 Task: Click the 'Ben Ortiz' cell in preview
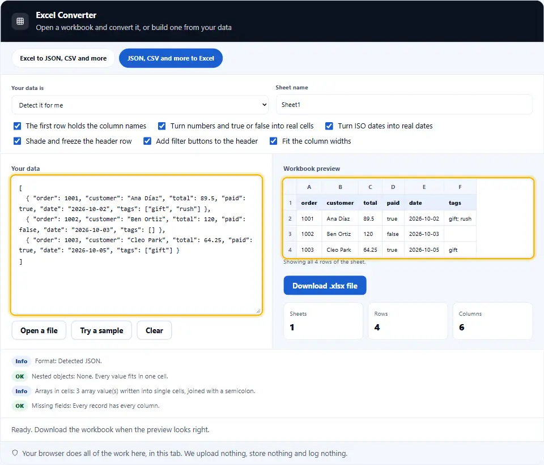[340, 234]
